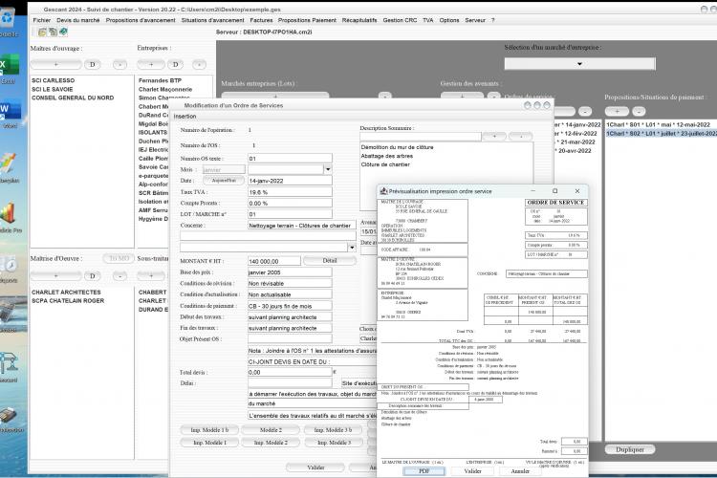Open the Serveur menu
717x478 pixels.
(475, 20)
